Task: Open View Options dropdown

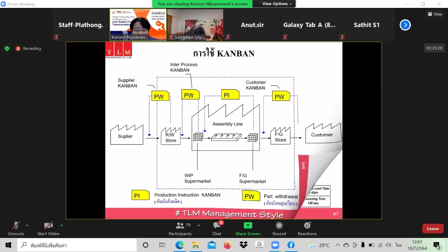Action: click(x=277, y=4)
